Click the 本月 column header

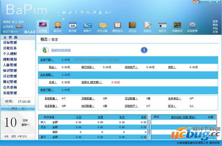coord(122,117)
